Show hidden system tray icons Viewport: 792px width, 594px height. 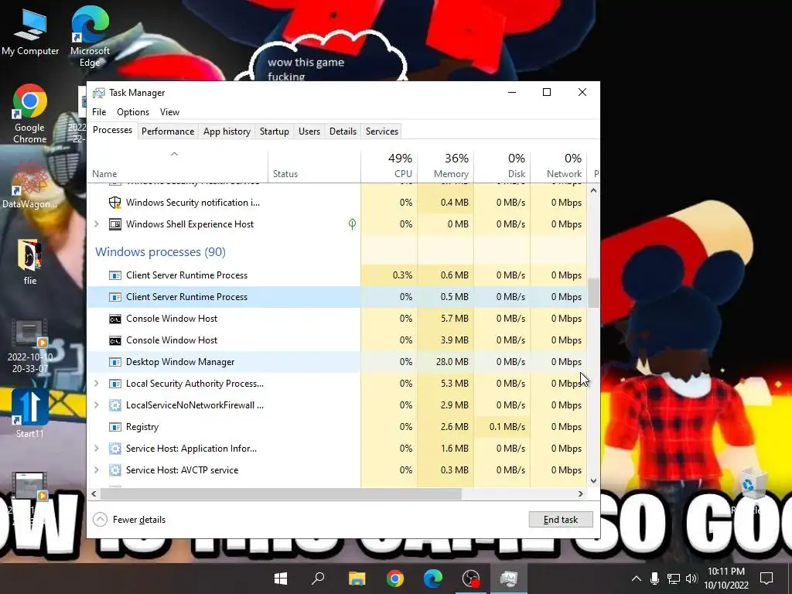[637, 579]
